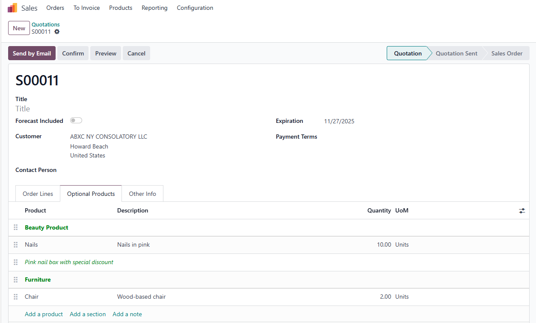536x323 pixels.
Task: Open the Configuration dropdown menu
Action: coord(195,8)
